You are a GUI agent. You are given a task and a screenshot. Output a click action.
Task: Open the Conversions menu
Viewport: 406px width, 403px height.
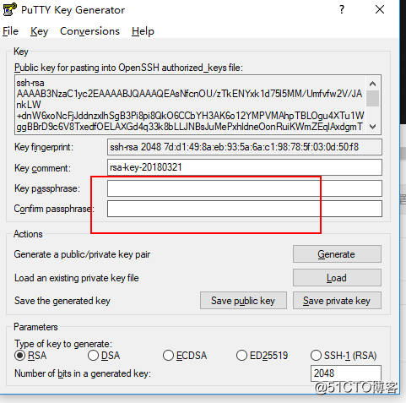(89, 31)
